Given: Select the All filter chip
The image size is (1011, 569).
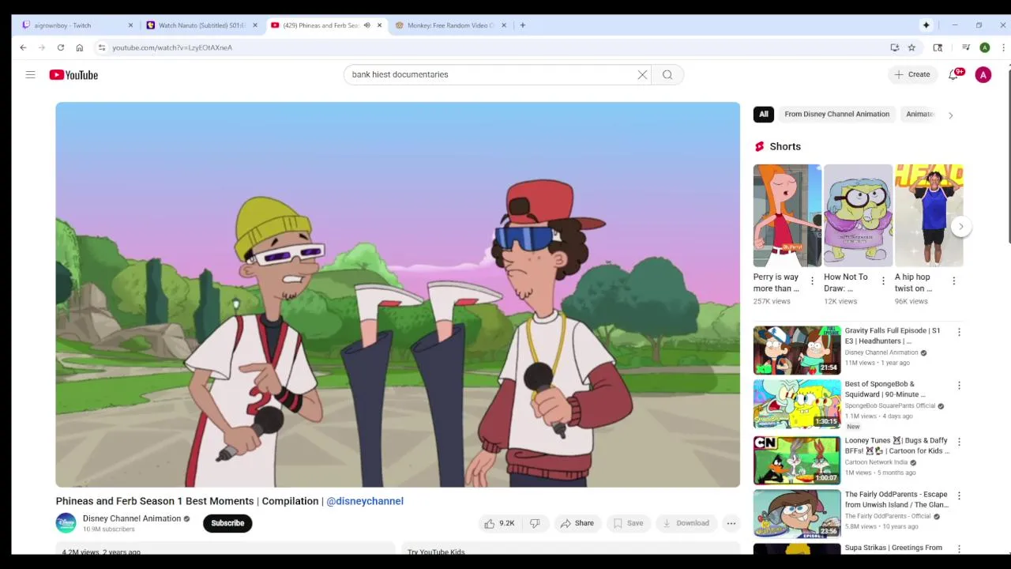Looking at the screenshot, I should [x=764, y=114].
